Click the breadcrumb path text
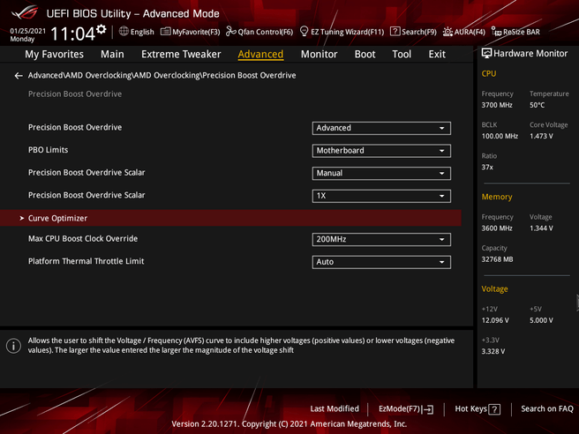579x434 pixels. click(162, 75)
